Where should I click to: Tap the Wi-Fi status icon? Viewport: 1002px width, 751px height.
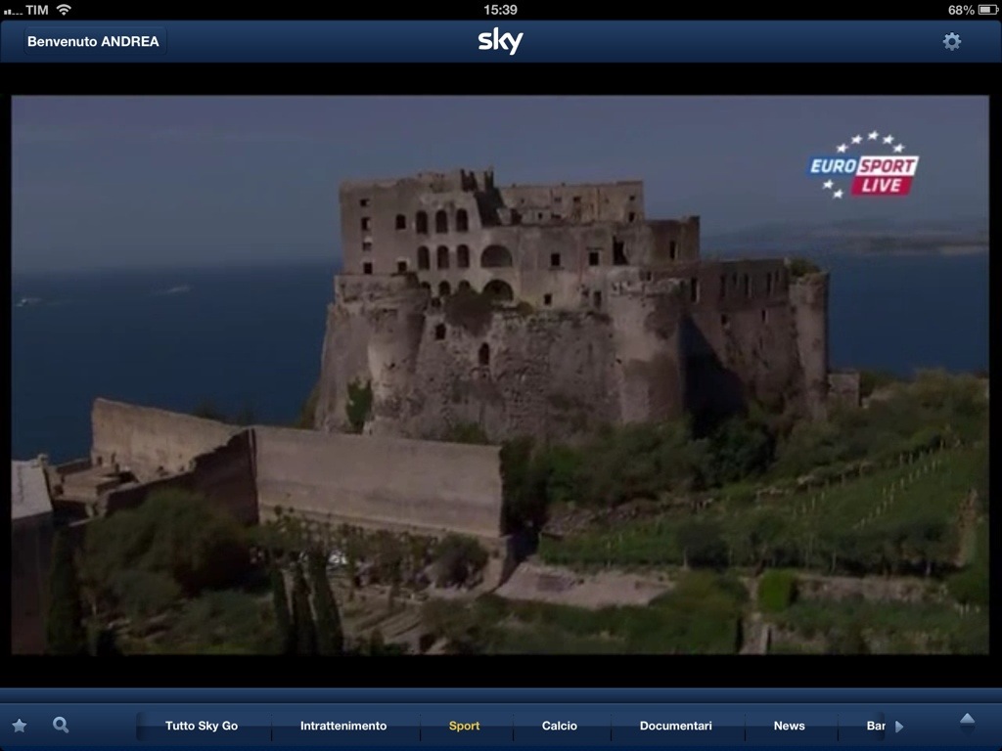65,10
